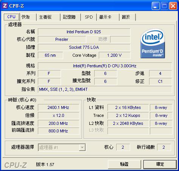Click the 65 nm process value
Viewport: 179px width, 171px height.
(50, 55)
